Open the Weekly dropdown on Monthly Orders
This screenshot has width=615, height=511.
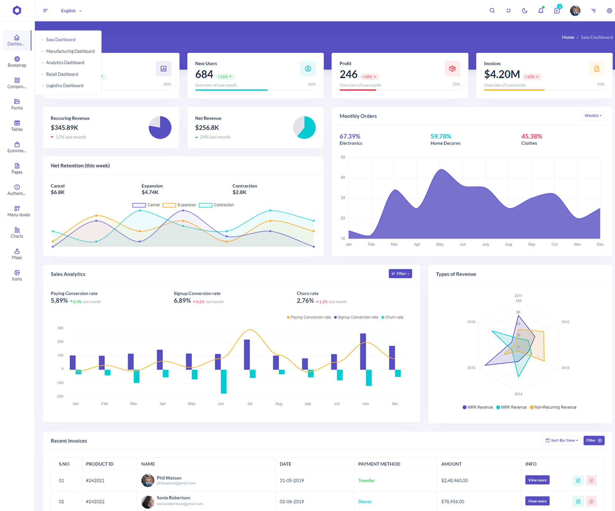(593, 115)
